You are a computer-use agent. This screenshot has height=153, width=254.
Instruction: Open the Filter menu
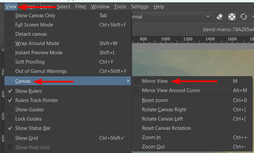point(80,7)
